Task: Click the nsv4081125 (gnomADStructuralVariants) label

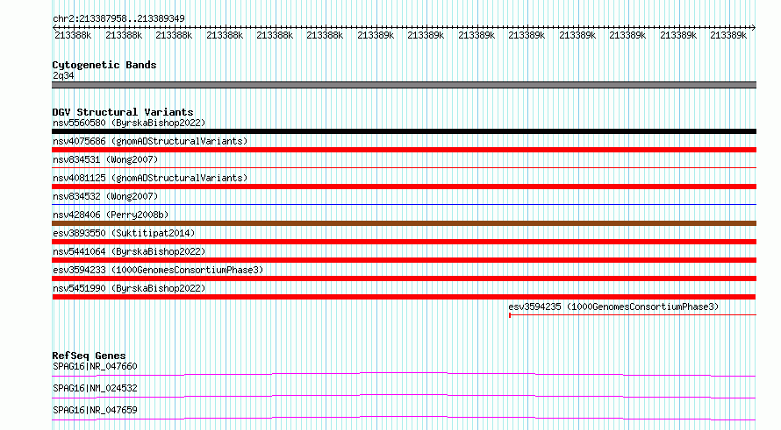Action: point(150,178)
